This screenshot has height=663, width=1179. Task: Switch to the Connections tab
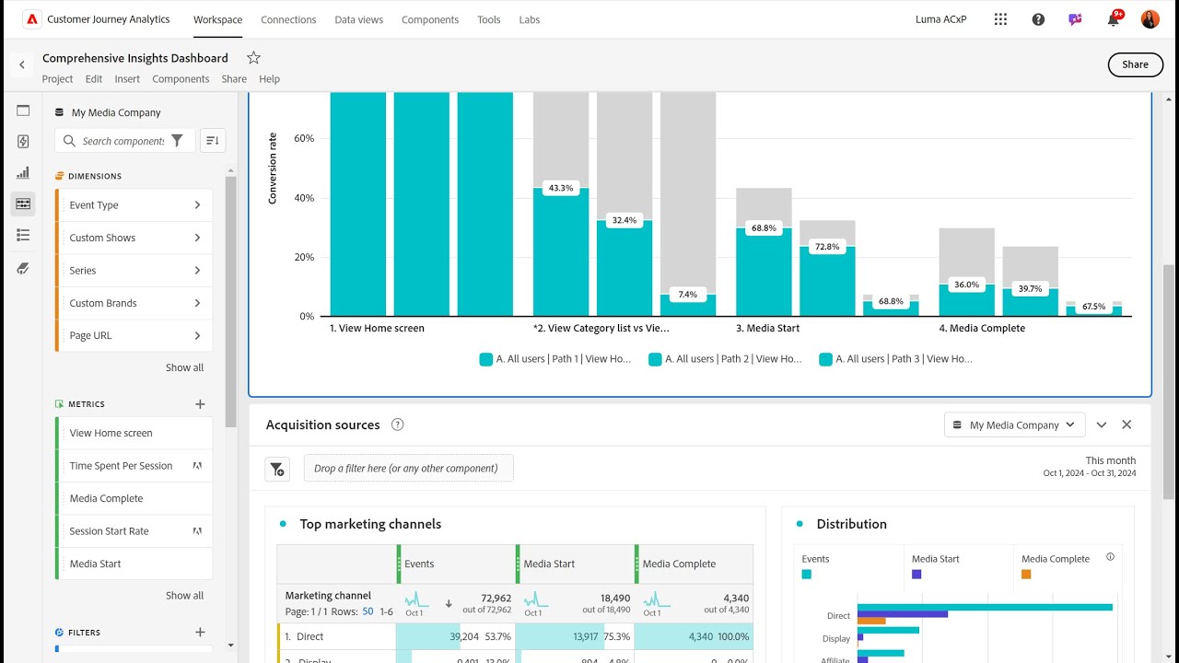(x=288, y=19)
